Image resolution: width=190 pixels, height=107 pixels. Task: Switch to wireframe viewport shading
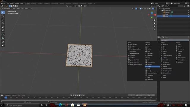pyautogui.click(x=148, y=9)
